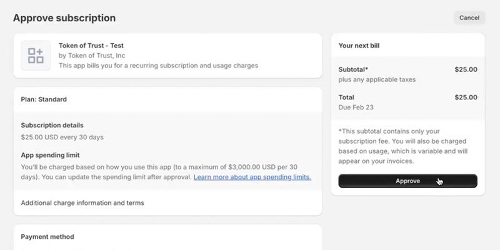Click by Token of Trust, Inc text

pyautogui.click(x=92, y=56)
